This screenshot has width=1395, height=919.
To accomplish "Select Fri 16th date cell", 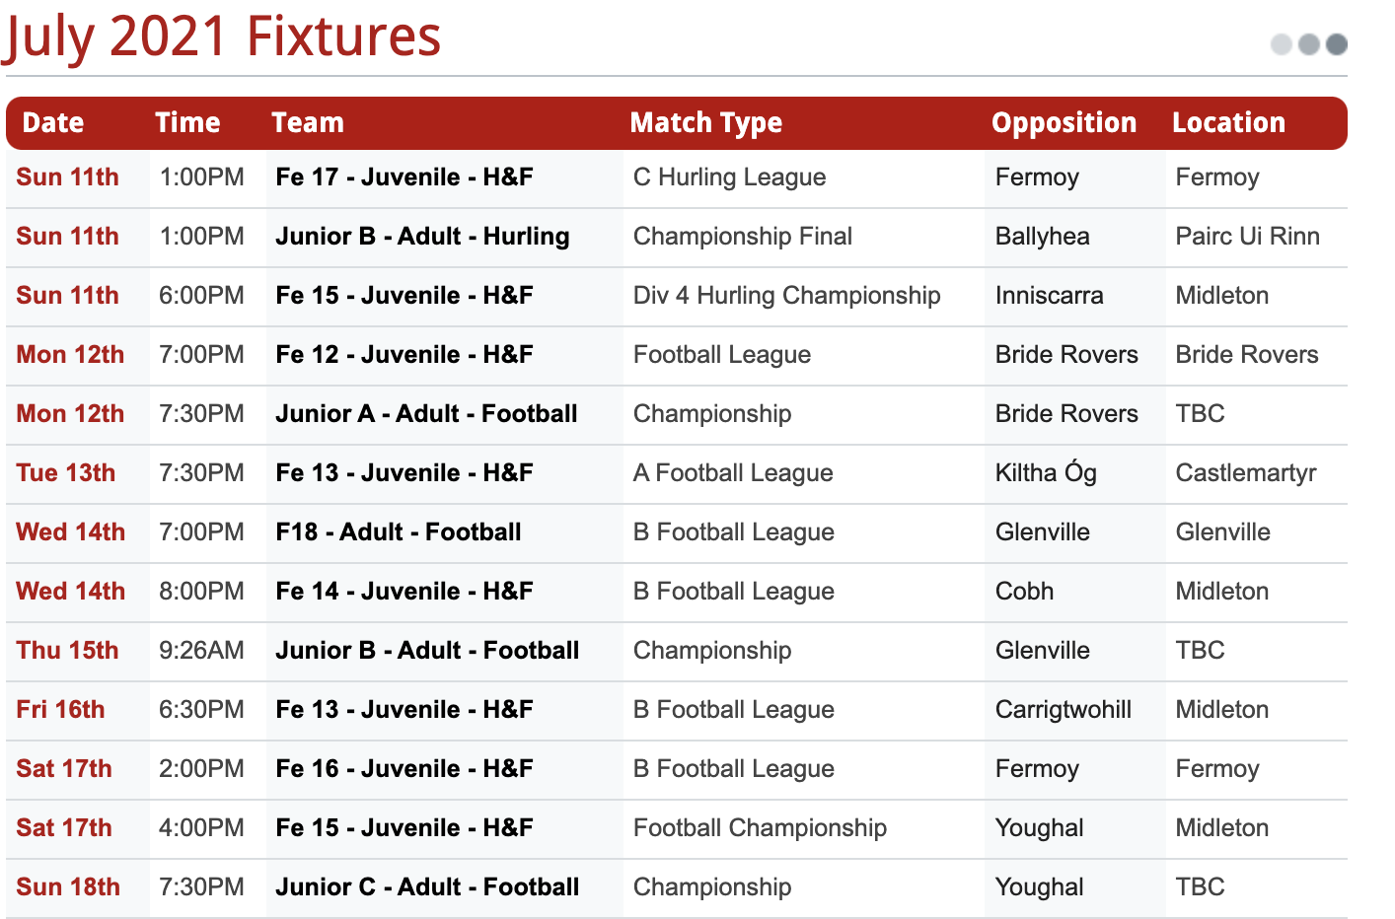I will pos(60,710).
